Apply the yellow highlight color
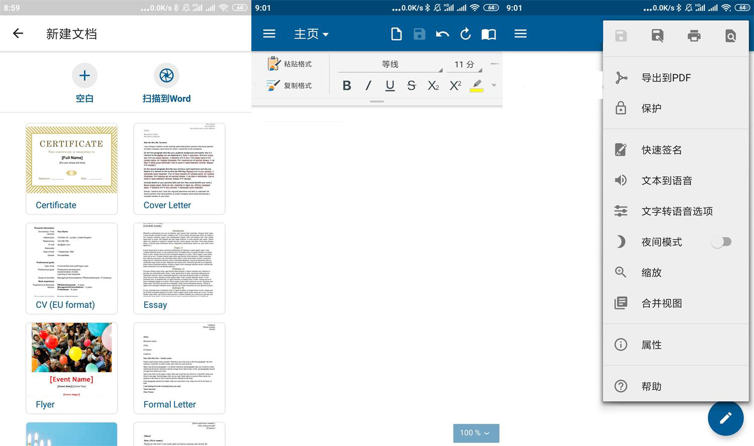 pyautogui.click(x=477, y=86)
